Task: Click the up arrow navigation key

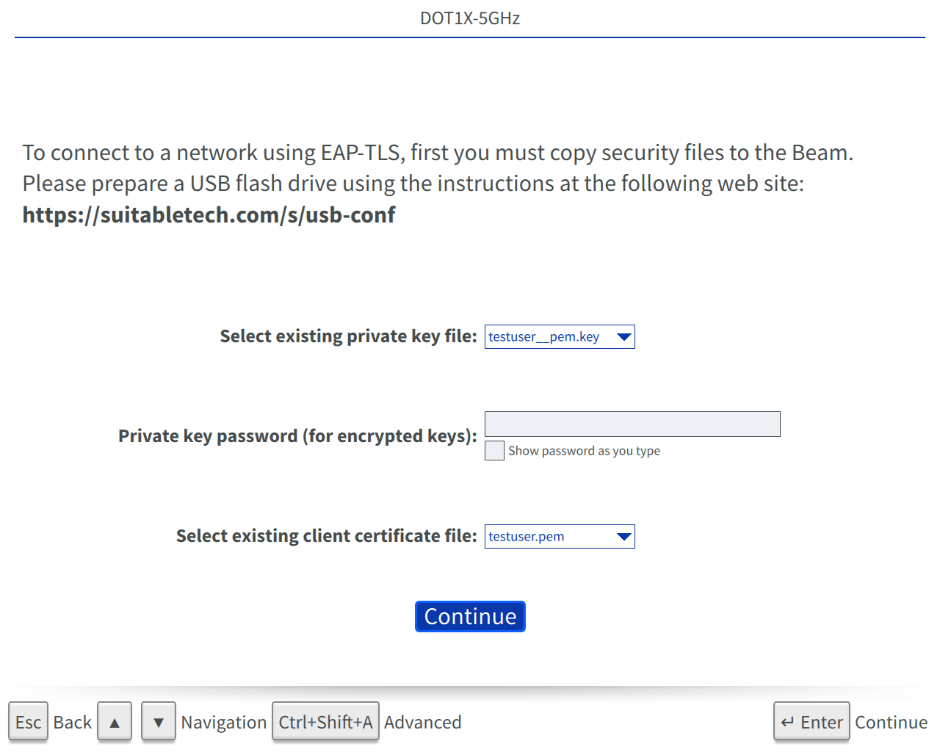Action: click(115, 722)
